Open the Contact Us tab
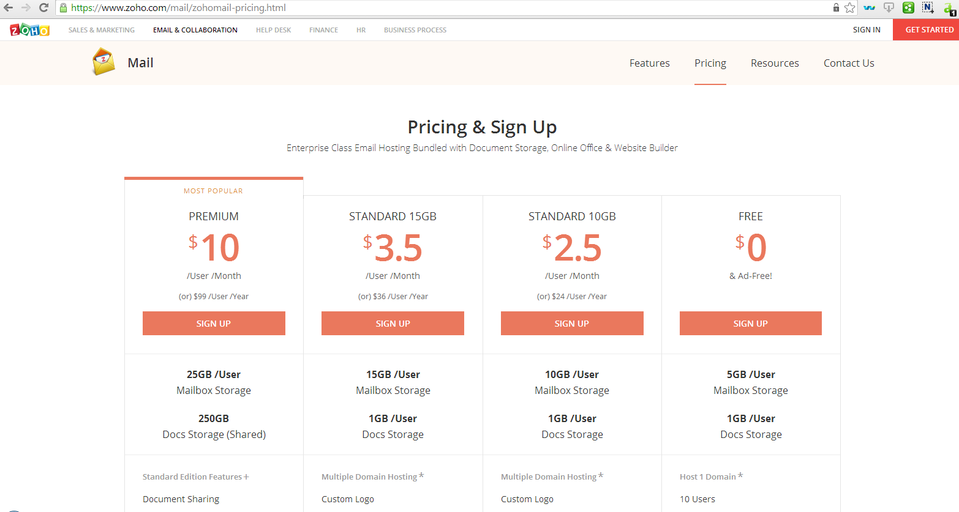Screen dimensions: 959x512 [x=849, y=63]
